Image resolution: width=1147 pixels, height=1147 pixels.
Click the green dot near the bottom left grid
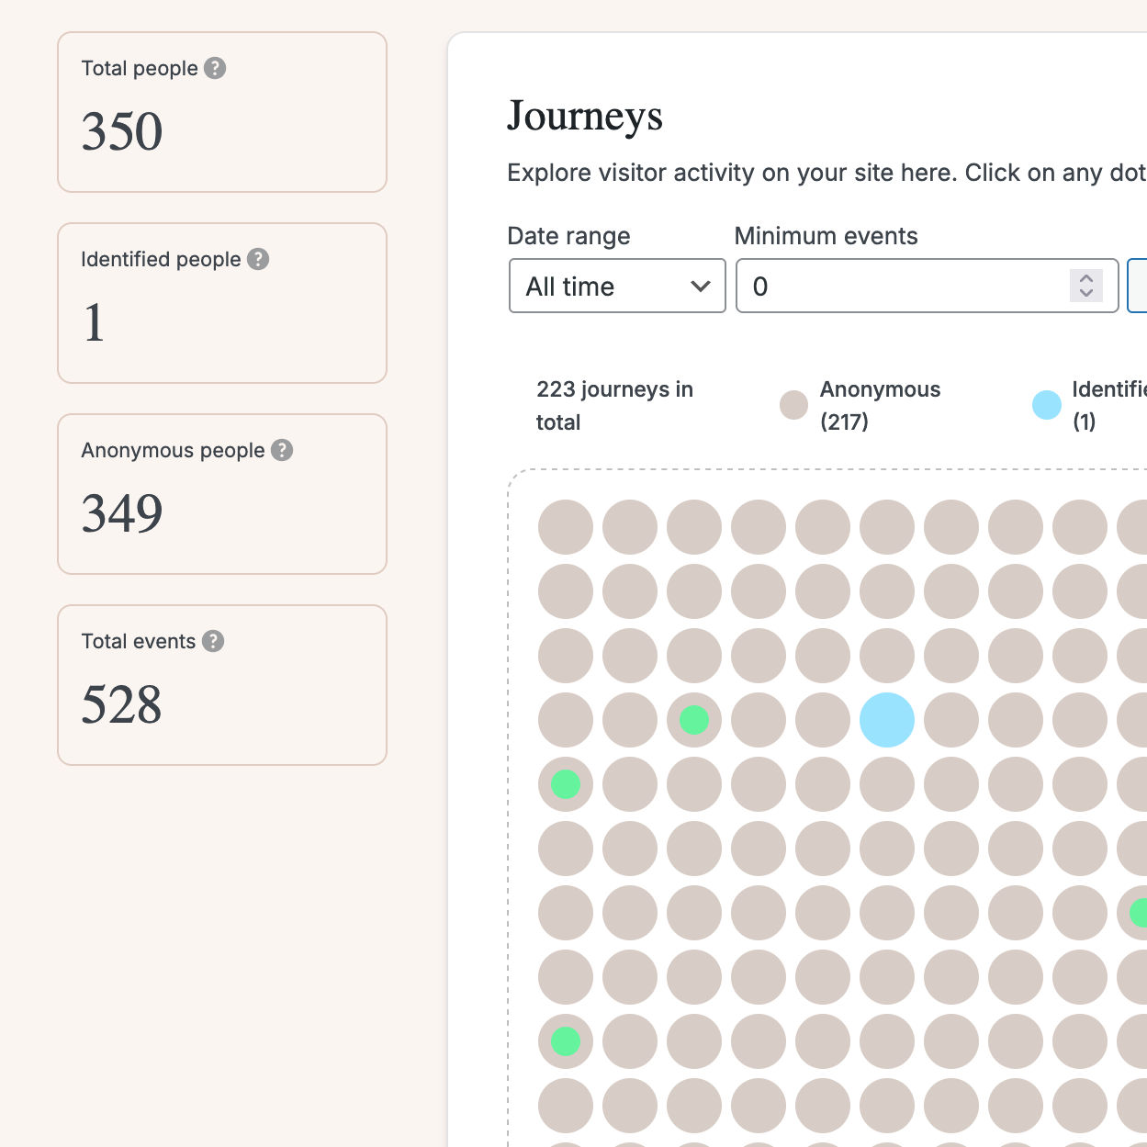pyautogui.click(x=565, y=1040)
